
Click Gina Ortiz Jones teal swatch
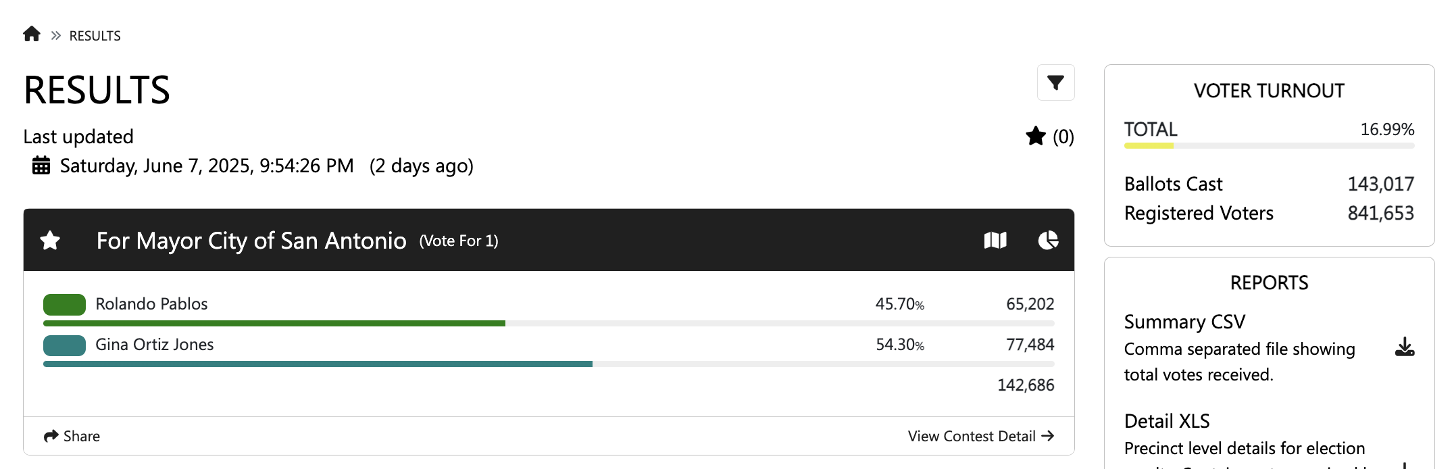pyautogui.click(x=64, y=345)
